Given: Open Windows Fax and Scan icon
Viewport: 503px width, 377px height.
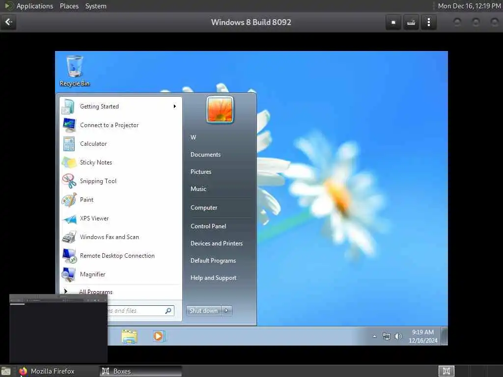Looking at the screenshot, I should [69, 237].
